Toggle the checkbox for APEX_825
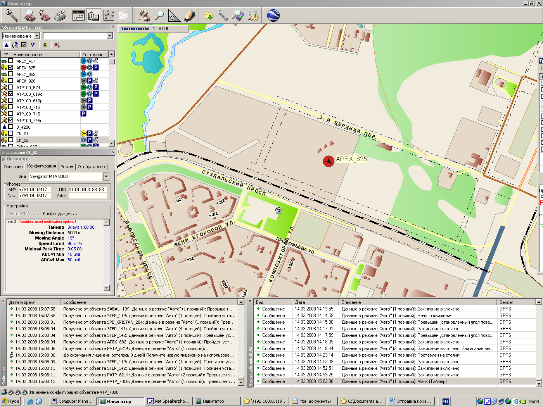Screen dimensions: 543x407 [x=11, y=67]
